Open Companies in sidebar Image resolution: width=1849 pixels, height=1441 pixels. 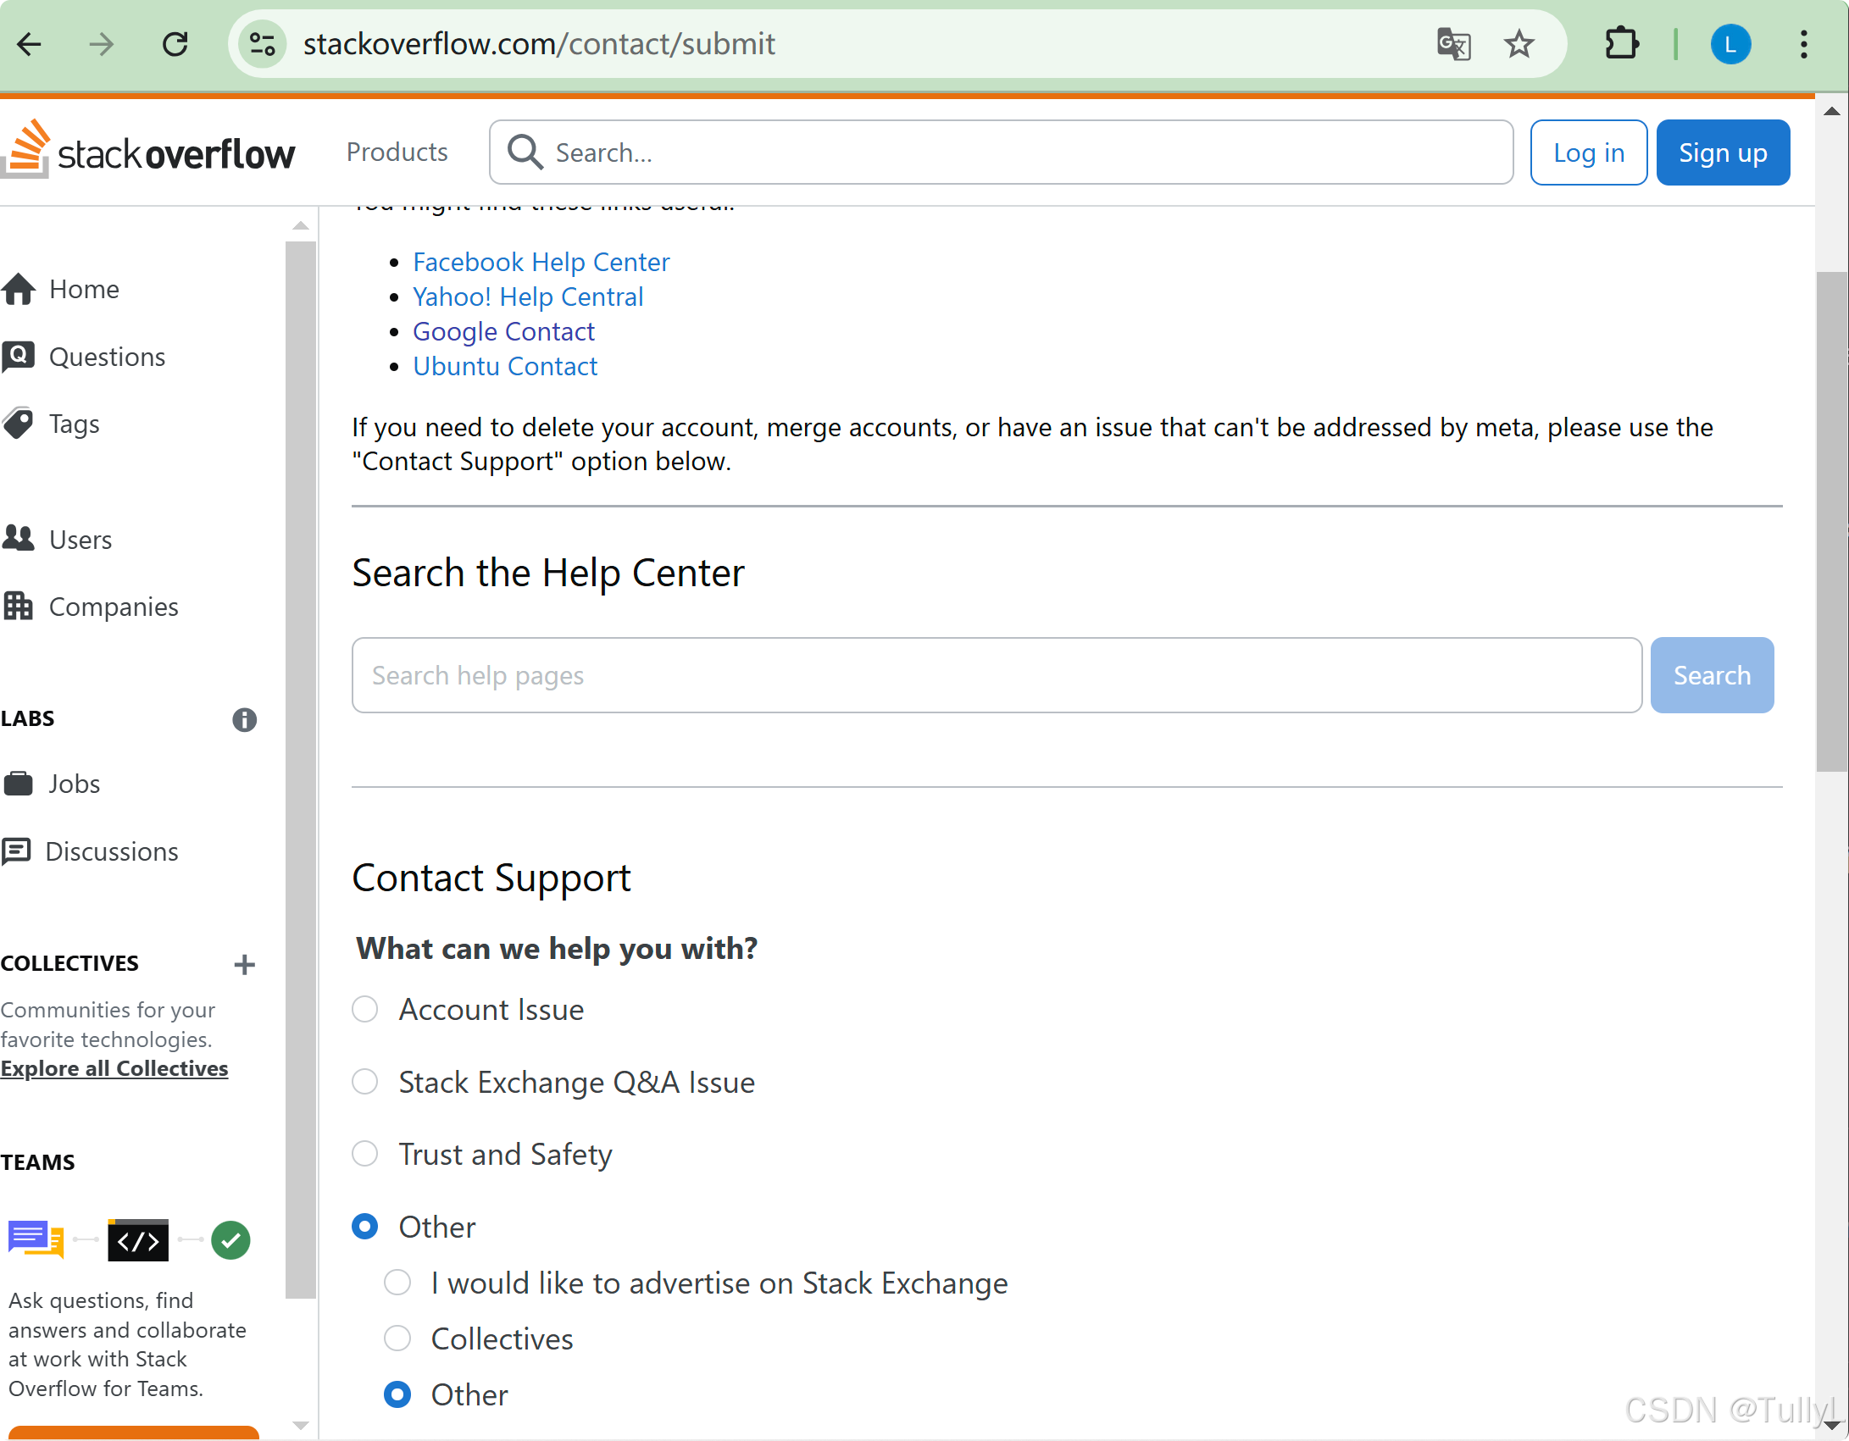(x=114, y=607)
